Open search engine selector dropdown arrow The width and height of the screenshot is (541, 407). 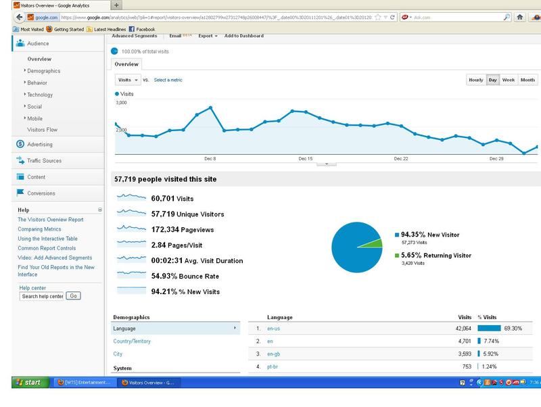pyautogui.click(x=410, y=17)
